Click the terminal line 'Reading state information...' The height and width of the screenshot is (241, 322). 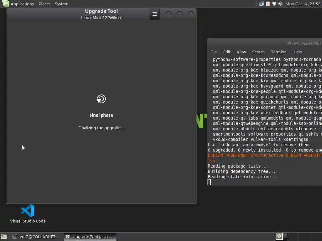point(243,177)
